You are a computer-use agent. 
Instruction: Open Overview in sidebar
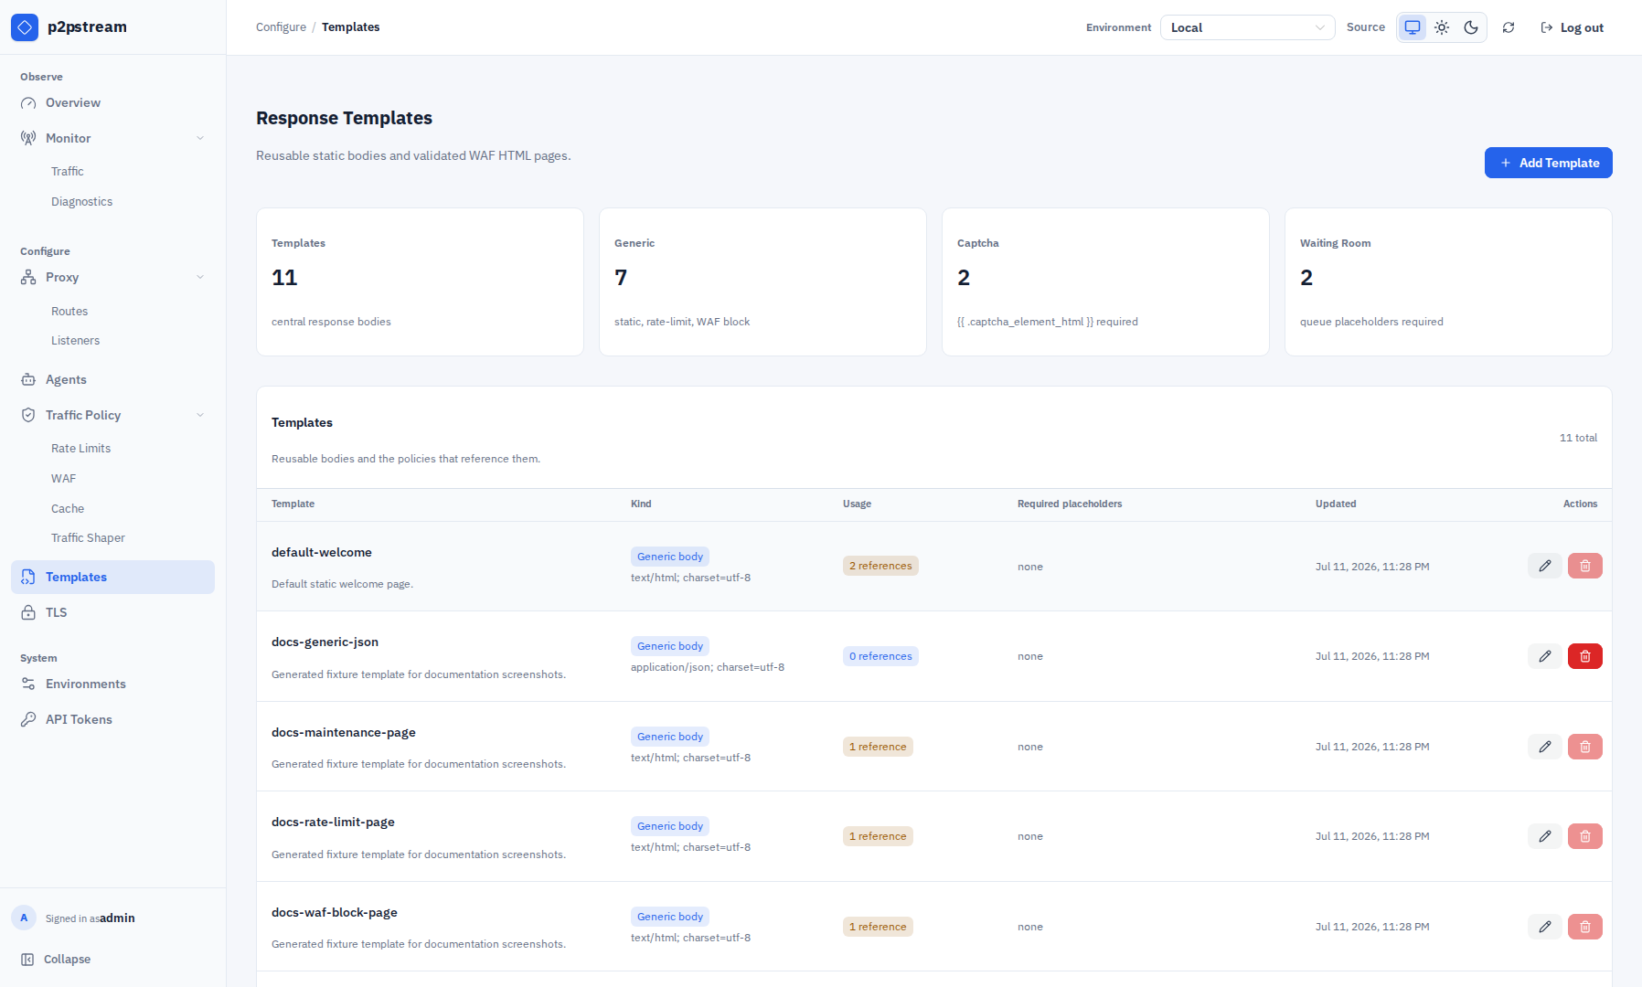112,103
